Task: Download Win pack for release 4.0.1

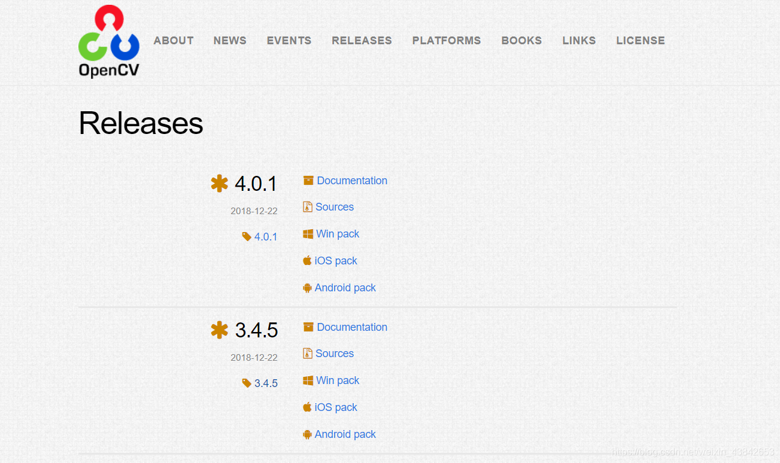Action: [x=338, y=234]
